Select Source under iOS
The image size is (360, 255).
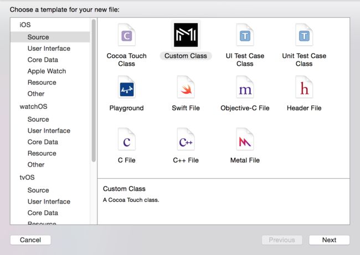[50, 37]
